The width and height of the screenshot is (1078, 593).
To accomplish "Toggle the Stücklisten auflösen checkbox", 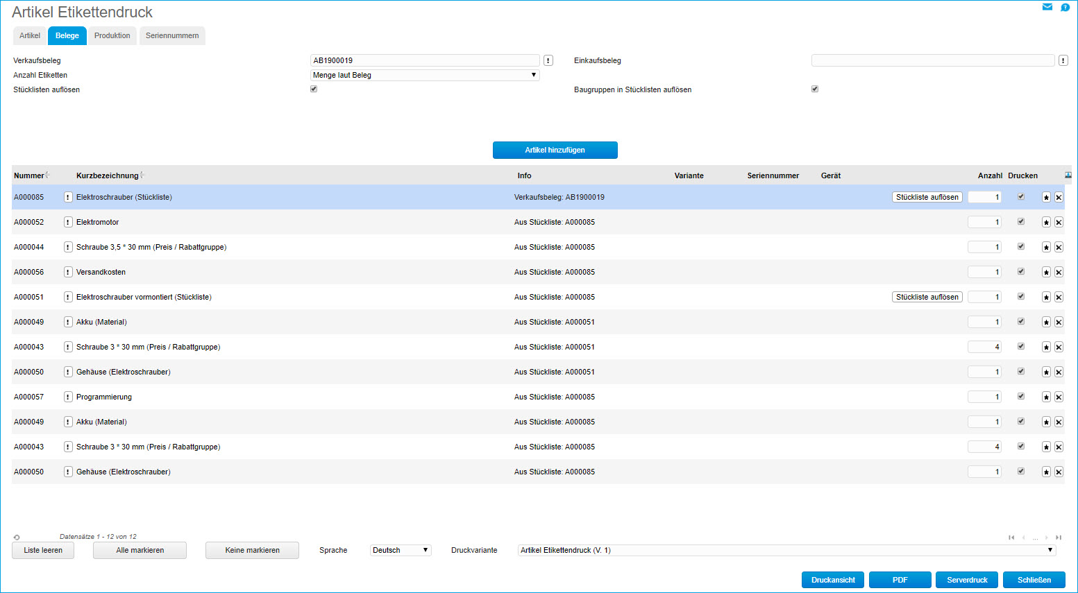I will point(314,89).
